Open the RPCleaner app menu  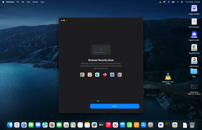10,2
